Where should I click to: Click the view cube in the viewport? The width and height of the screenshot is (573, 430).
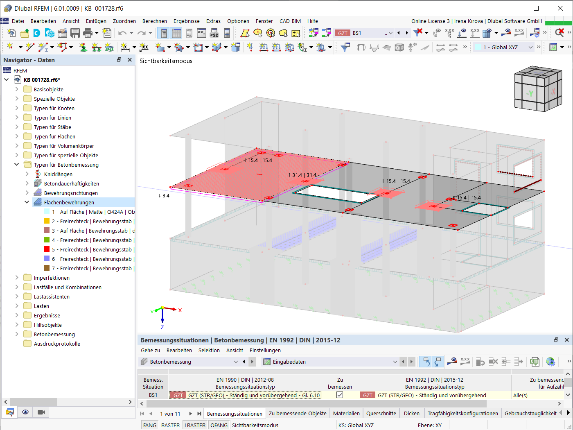click(x=538, y=89)
